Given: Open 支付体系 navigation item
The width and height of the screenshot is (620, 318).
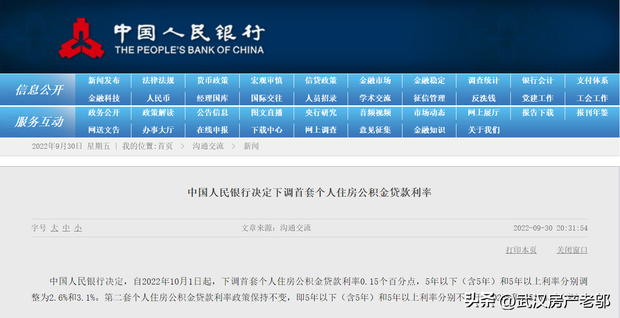Looking at the screenshot, I should click(593, 80).
